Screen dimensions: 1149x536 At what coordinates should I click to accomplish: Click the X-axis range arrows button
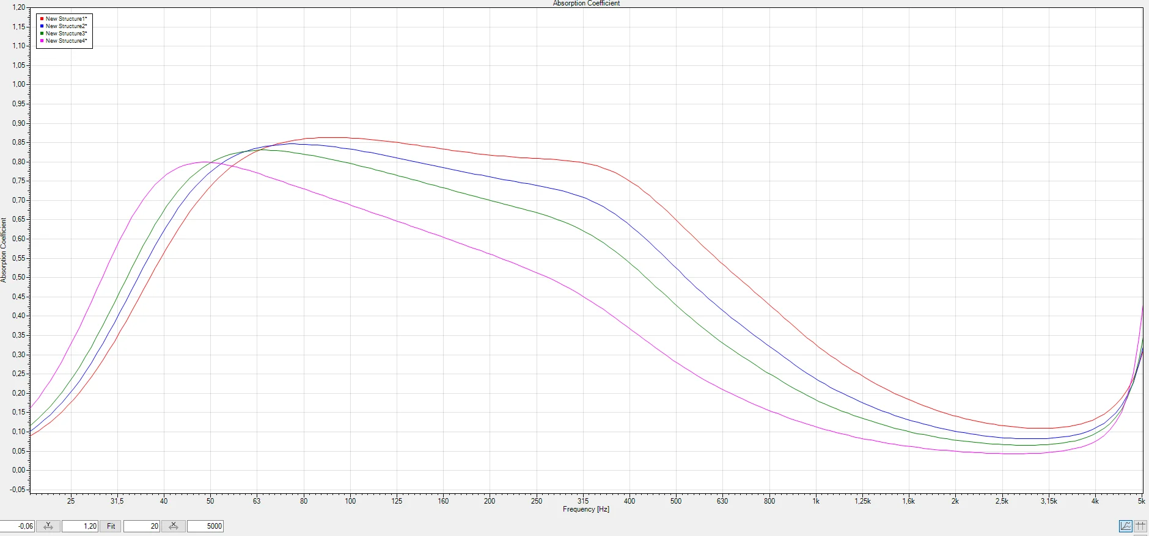click(x=174, y=526)
